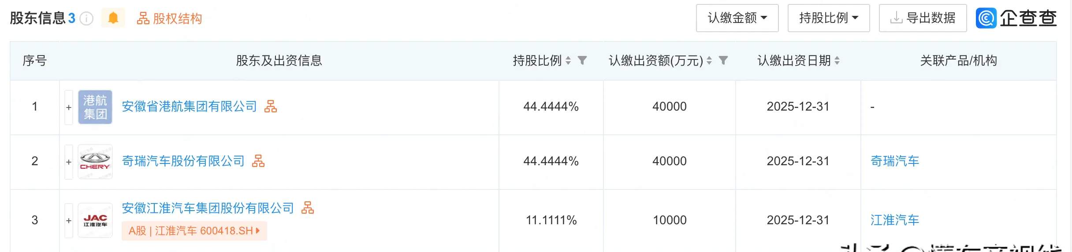Filter the 持股比例 column
Image resolution: width=1072 pixels, height=252 pixels.
(x=582, y=60)
